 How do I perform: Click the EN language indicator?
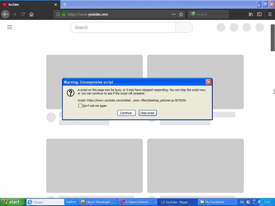tap(242, 202)
